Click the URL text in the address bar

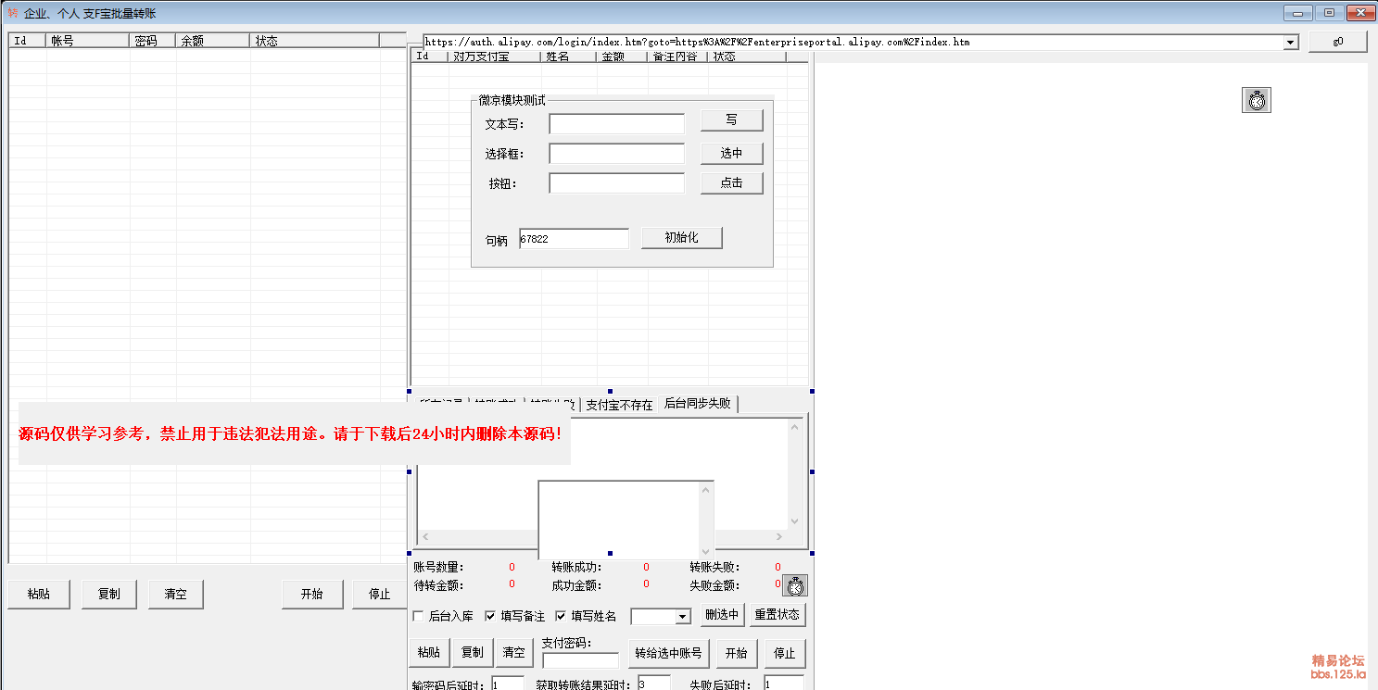click(x=697, y=43)
